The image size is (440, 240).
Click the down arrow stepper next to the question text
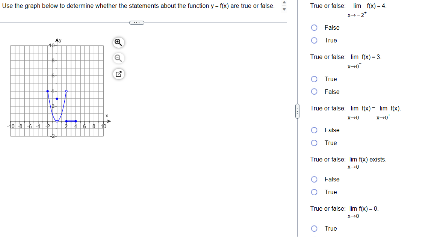284,8
